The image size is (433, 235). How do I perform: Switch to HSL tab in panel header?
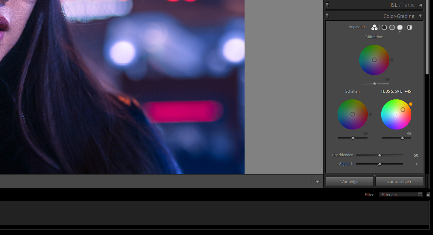click(x=393, y=5)
